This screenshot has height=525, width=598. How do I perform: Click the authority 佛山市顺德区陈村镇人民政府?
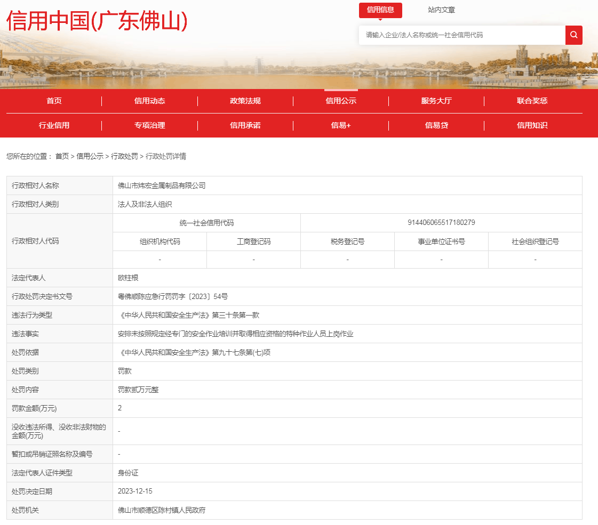(x=162, y=510)
